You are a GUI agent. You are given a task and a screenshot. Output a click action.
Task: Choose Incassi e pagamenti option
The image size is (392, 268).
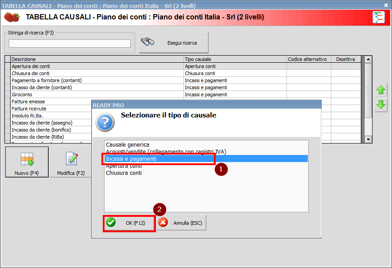131,159
